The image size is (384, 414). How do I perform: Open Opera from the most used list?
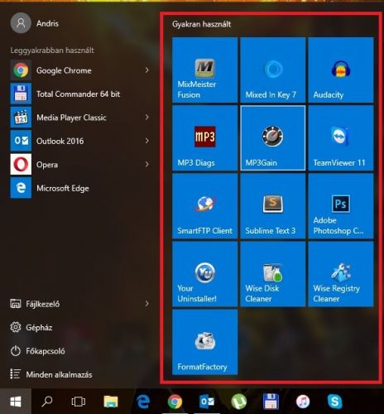[x=81, y=165]
